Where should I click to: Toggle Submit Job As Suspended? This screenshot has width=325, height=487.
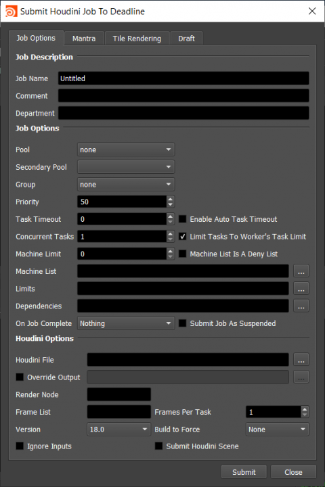(183, 323)
